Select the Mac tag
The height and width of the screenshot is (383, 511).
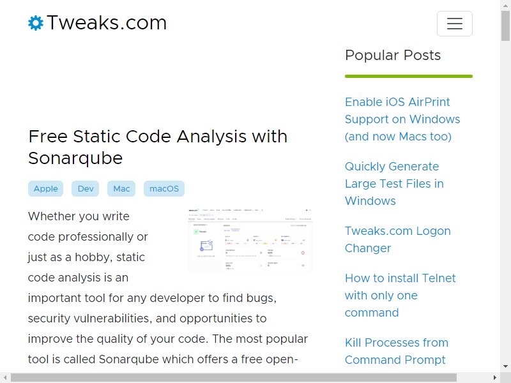click(121, 188)
